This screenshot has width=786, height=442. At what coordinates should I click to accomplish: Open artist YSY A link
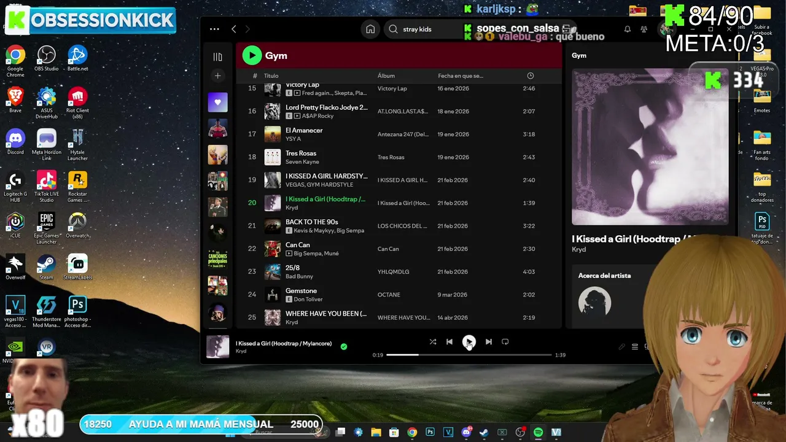[293, 139]
